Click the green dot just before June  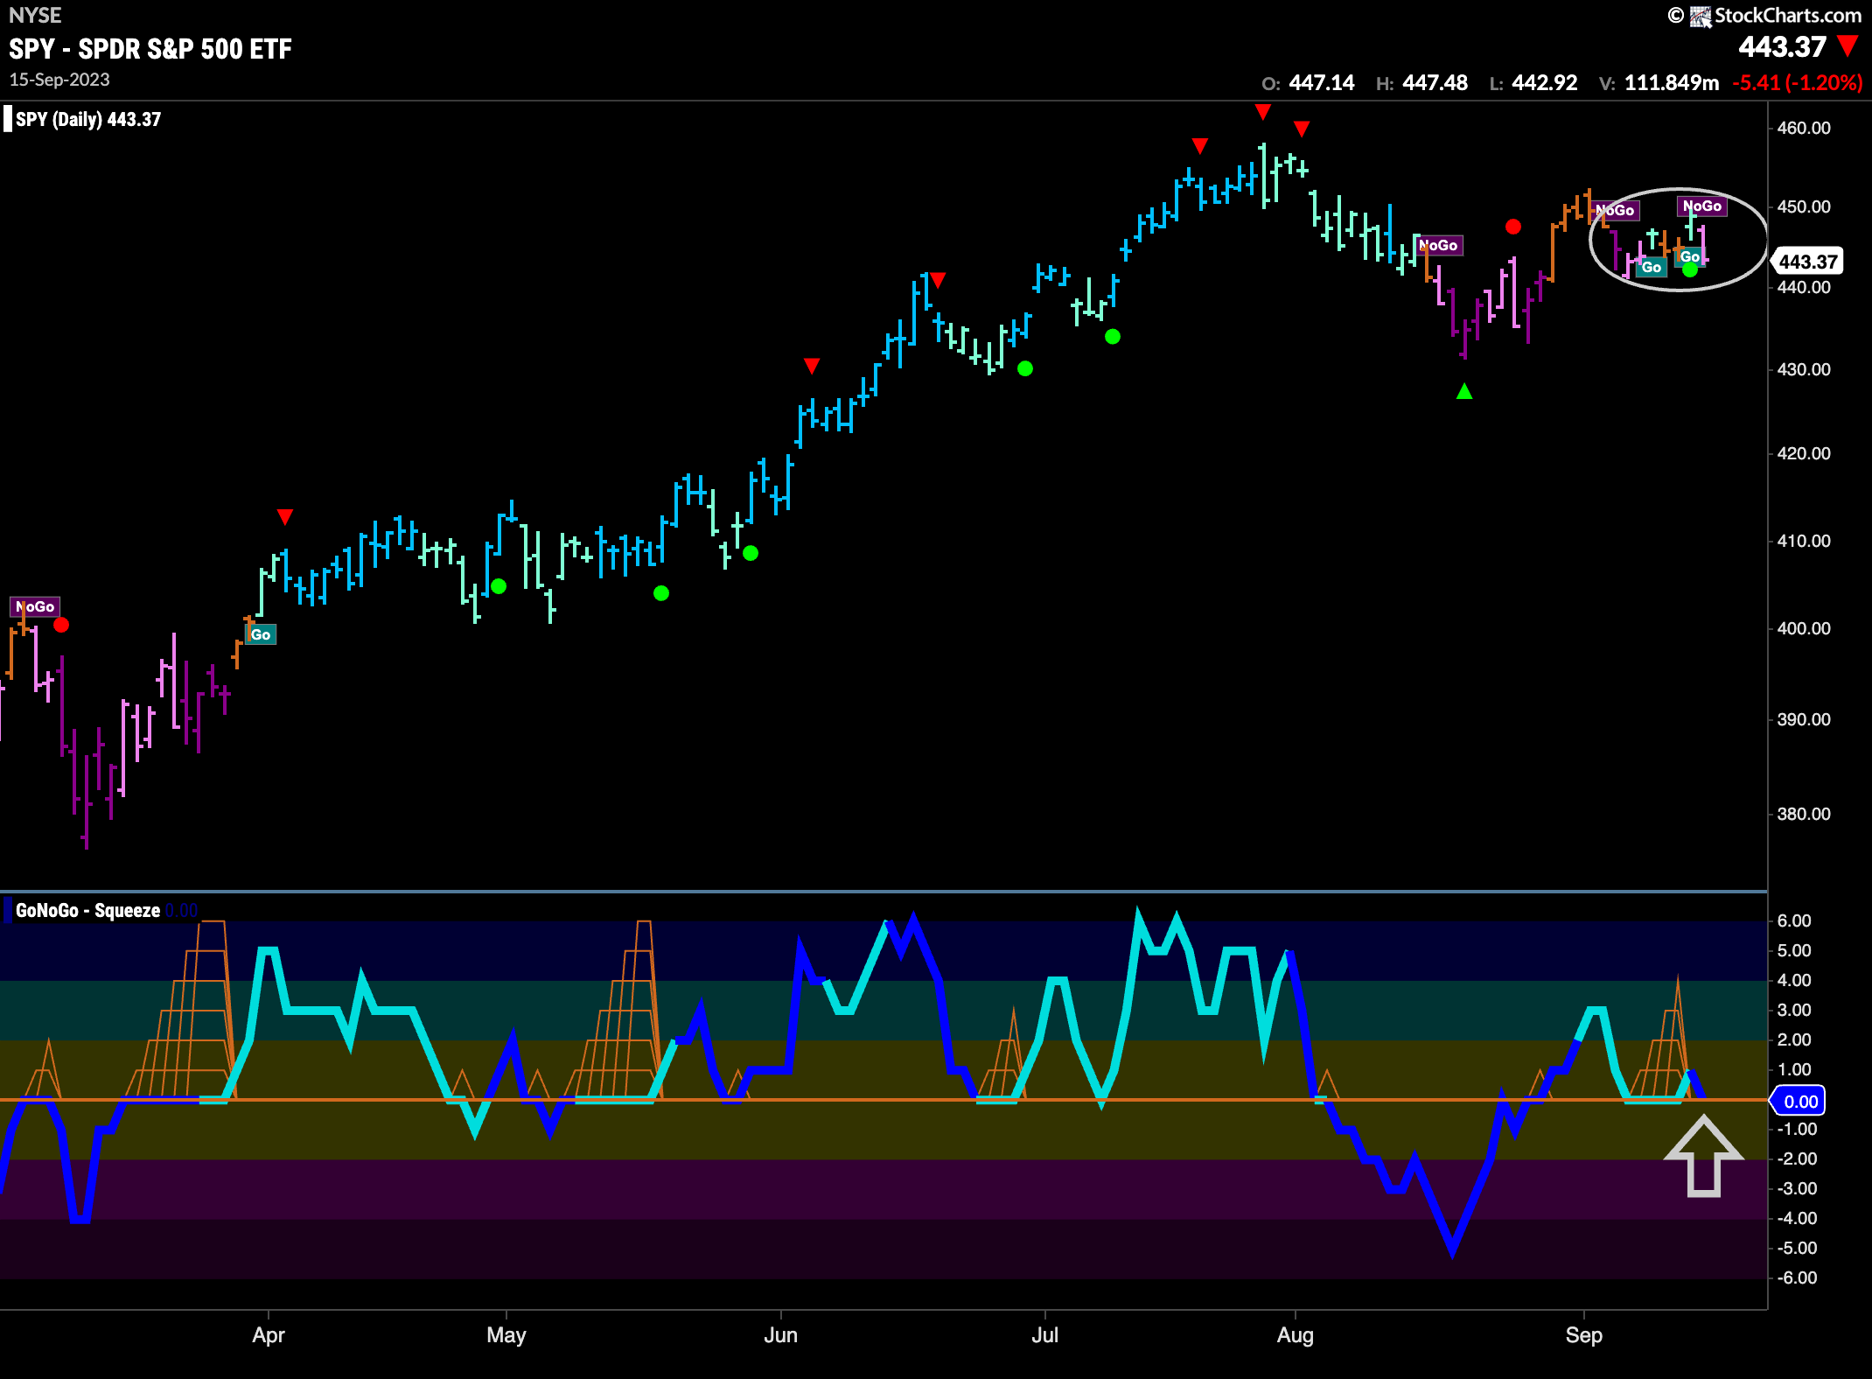tap(751, 553)
